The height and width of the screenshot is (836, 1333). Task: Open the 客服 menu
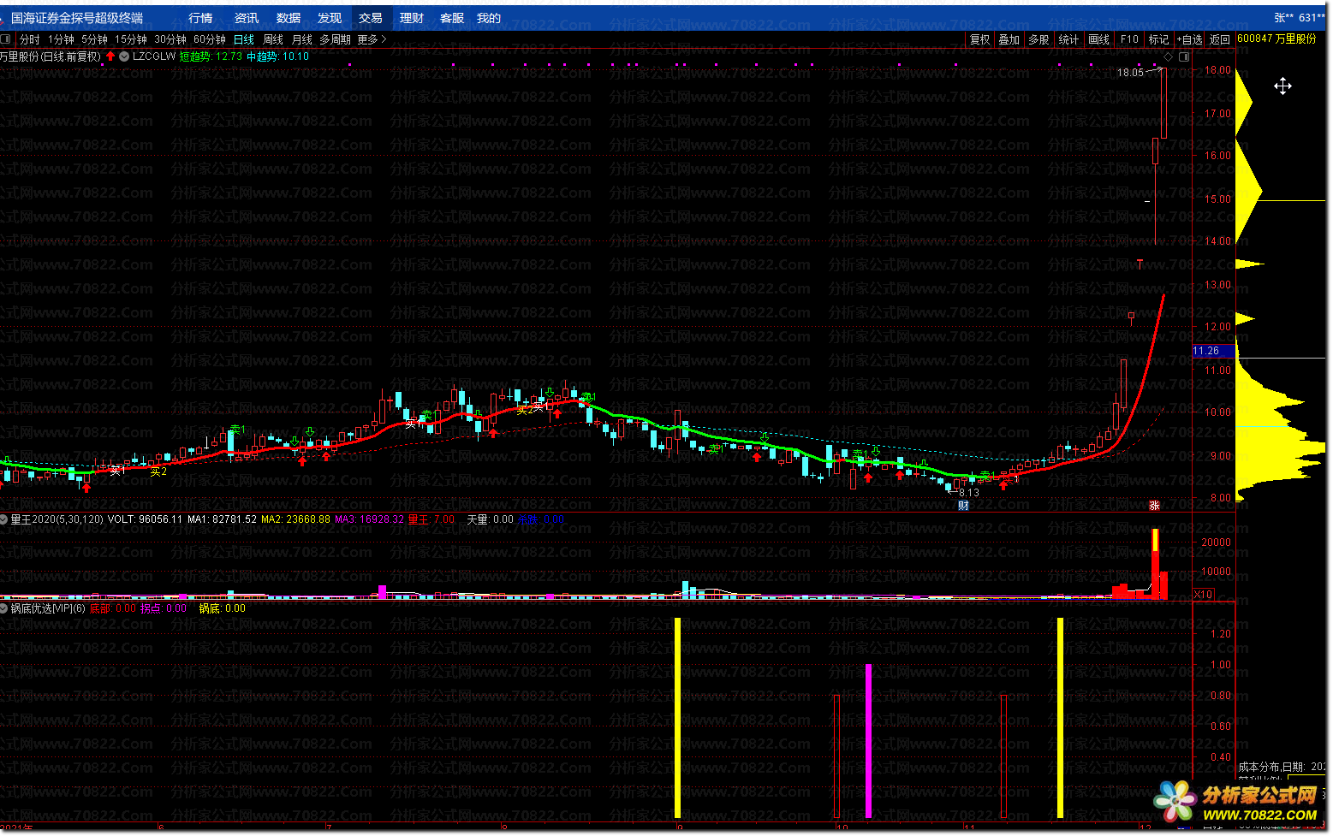[452, 18]
